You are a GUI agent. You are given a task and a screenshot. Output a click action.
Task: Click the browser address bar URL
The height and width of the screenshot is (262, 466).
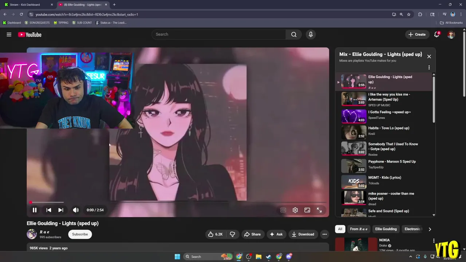[87, 15]
